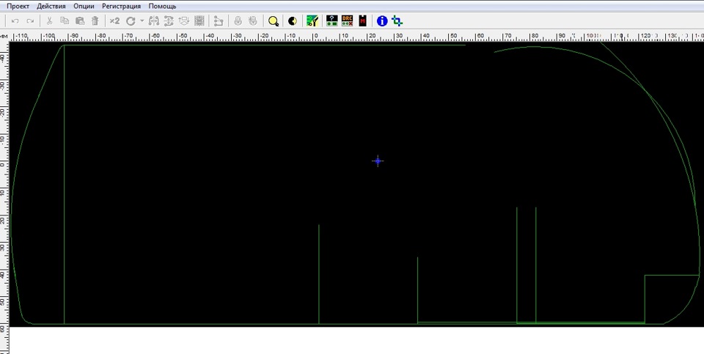Screen dimensions: 704x354
Task: Click the open padlock ungroup icon
Action: (253, 21)
